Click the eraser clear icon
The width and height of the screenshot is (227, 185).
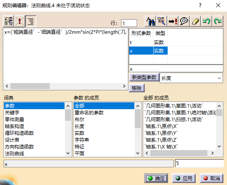click(x=195, y=21)
